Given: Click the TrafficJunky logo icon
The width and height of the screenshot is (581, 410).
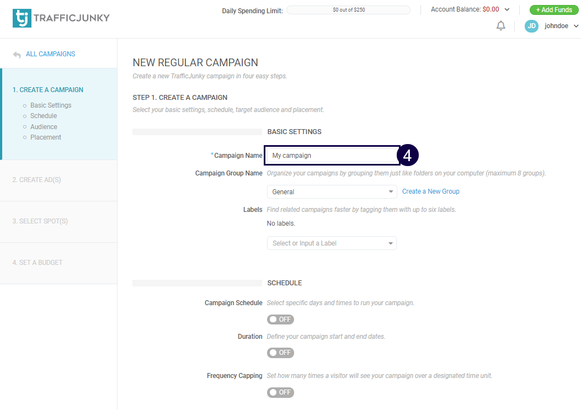Looking at the screenshot, I should click(22, 18).
